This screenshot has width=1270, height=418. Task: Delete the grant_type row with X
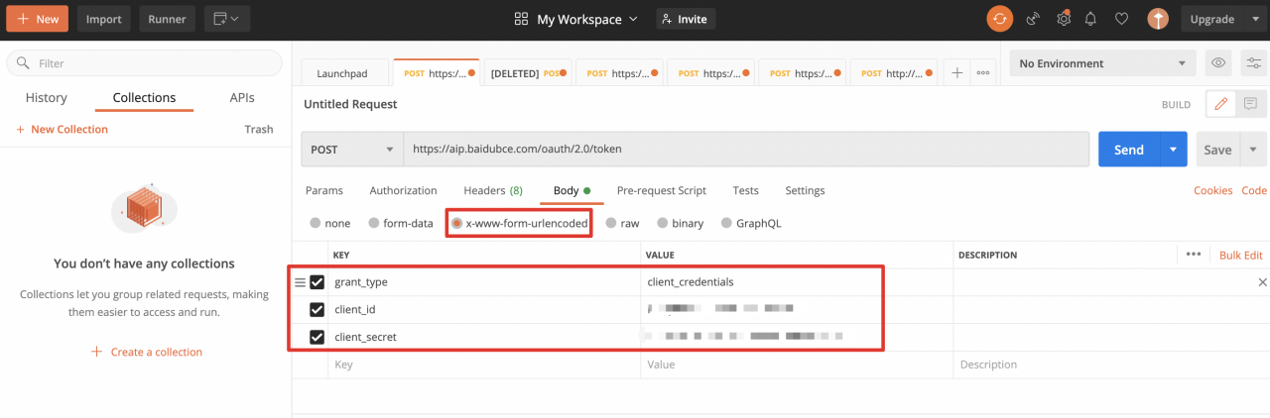click(x=1262, y=282)
